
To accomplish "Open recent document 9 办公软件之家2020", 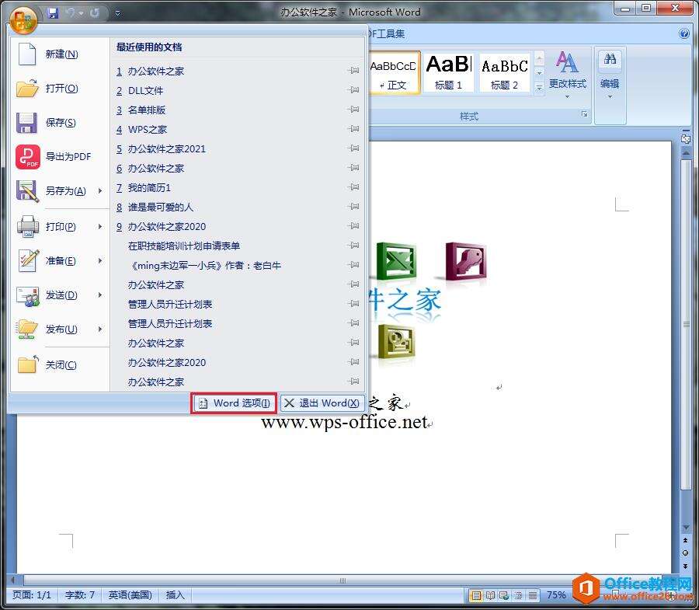I will [x=238, y=226].
